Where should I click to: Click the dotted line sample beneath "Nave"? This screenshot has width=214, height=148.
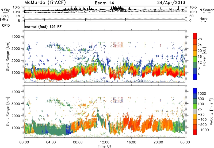204,21
